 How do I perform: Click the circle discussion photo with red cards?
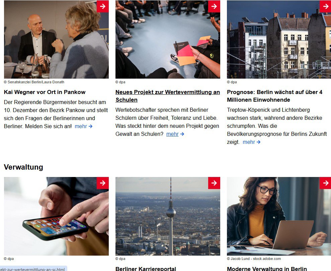[168, 39]
